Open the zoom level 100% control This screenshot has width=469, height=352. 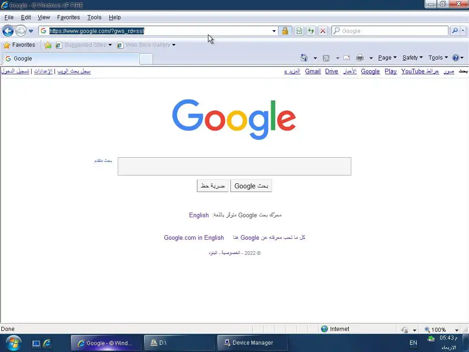coord(442,330)
